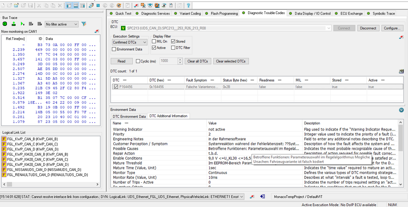Switch to the Flash Programming tab
The image size is (408, 207).
(222, 13)
